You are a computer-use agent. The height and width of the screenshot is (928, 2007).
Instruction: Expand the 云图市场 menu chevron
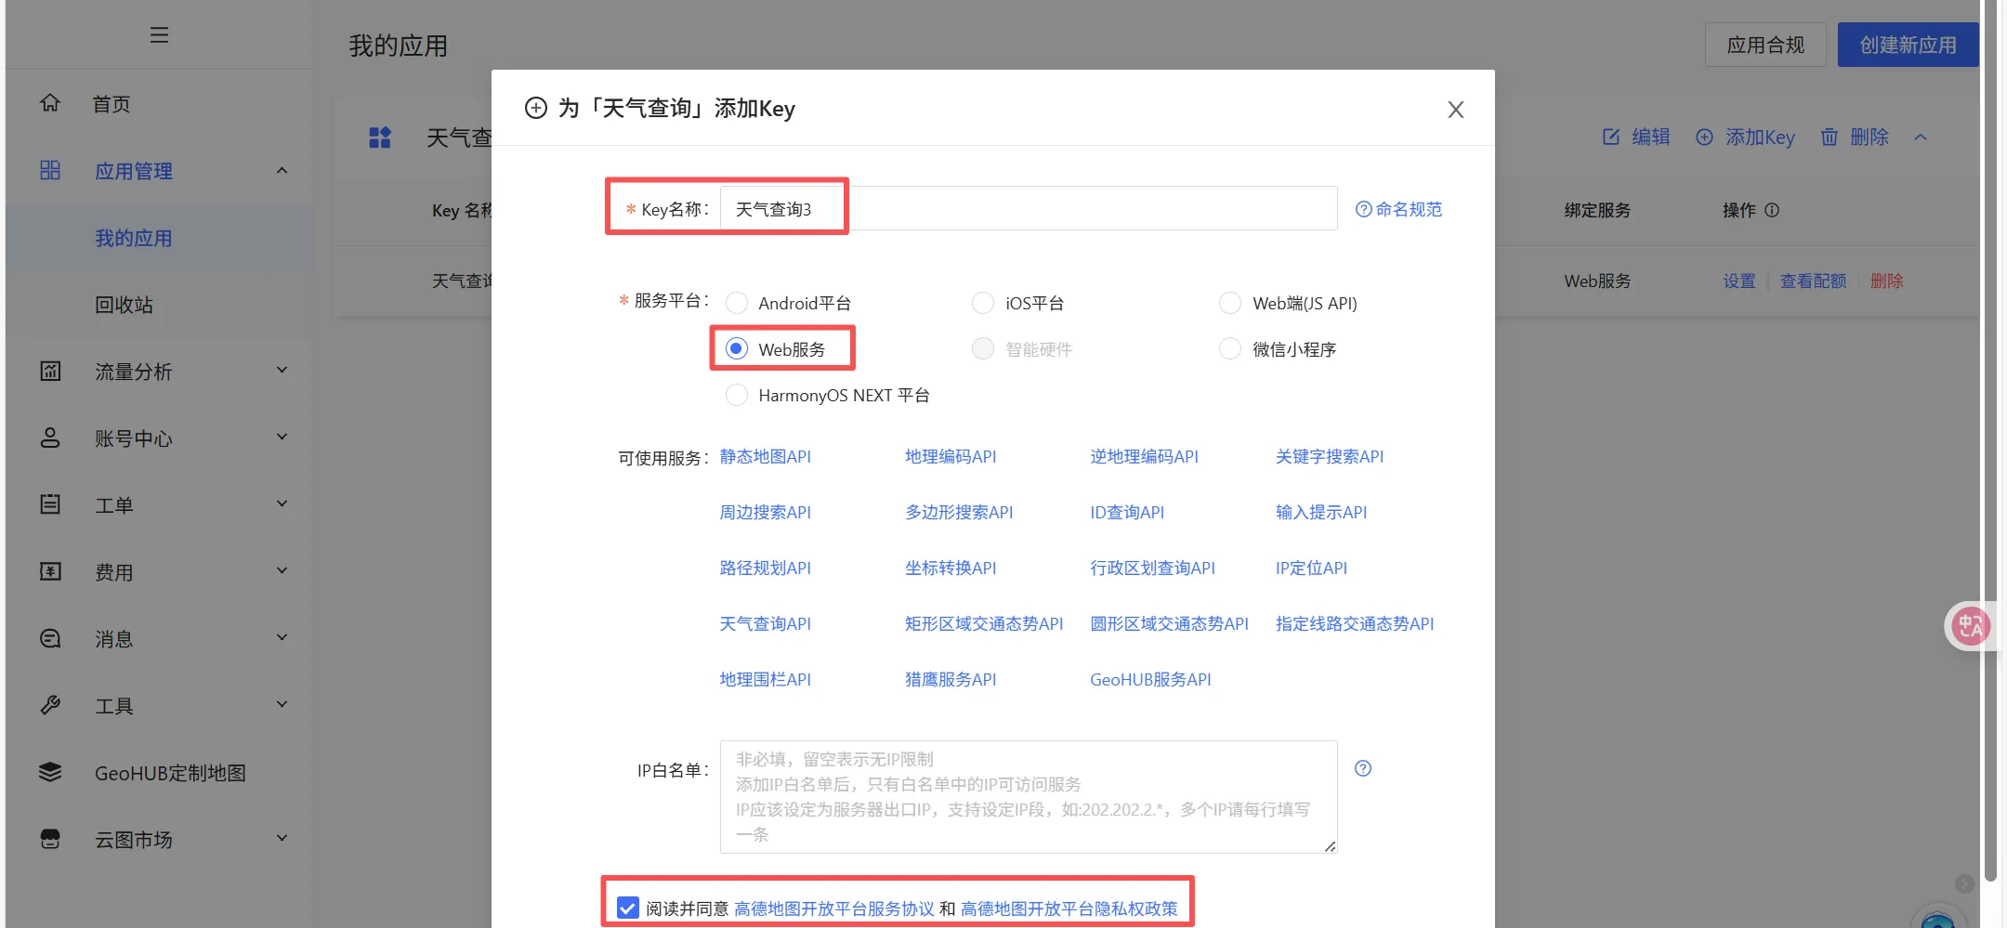pos(282,839)
